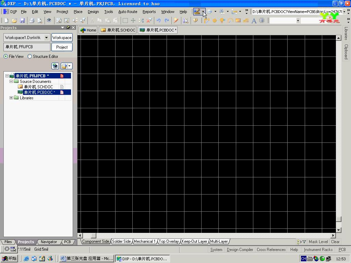
Task: Redo the last undone action
Action: click(x=167, y=21)
